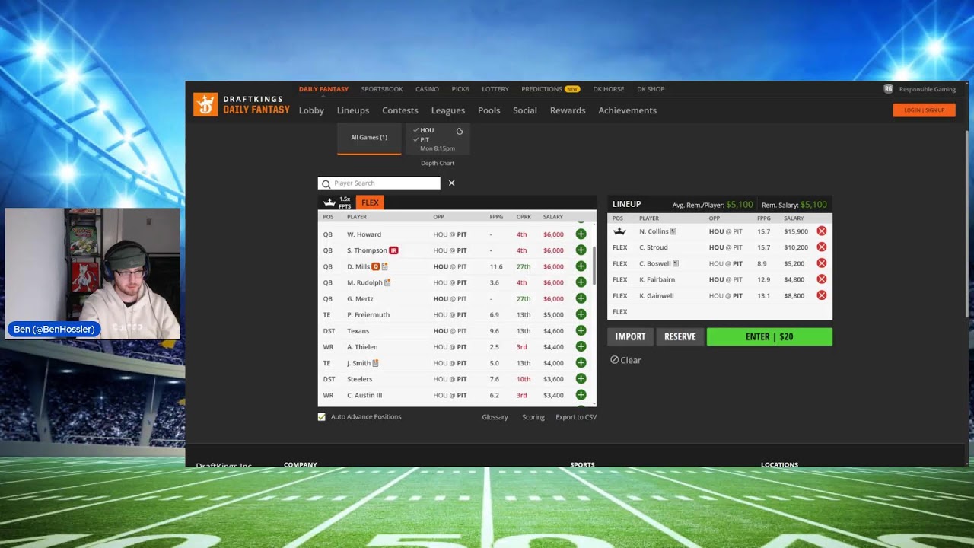This screenshot has width=974, height=548.
Task: Add P. Freiermuth with the plus icon
Action: pyautogui.click(x=581, y=314)
